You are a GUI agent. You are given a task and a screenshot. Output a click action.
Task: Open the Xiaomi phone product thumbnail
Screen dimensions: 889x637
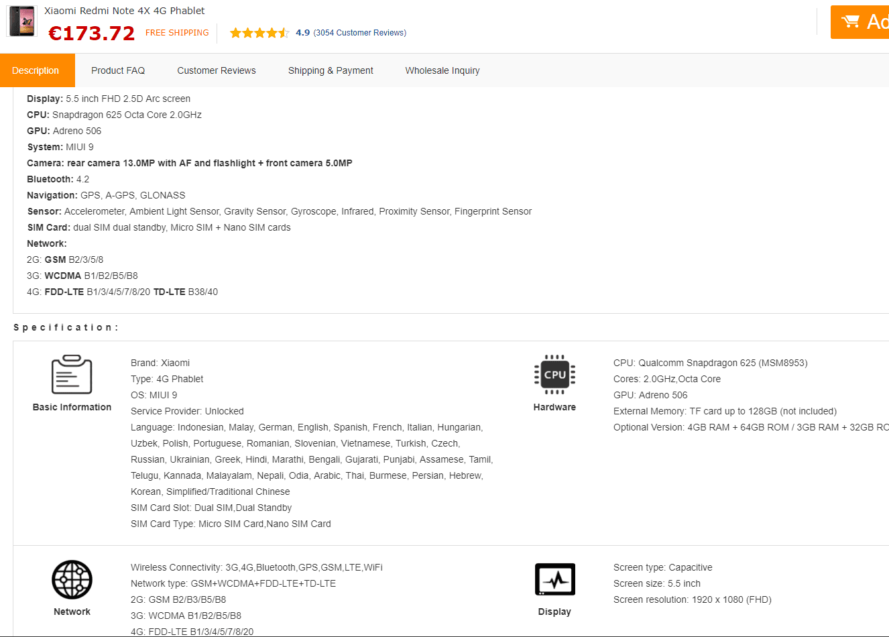coord(22,21)
